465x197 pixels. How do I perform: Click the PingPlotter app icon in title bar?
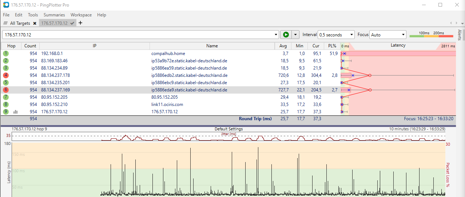[x=6, y=5]
